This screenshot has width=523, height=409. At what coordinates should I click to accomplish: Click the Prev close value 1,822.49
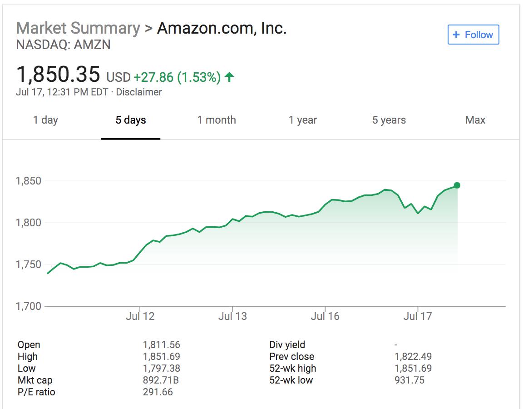[413, 357]
